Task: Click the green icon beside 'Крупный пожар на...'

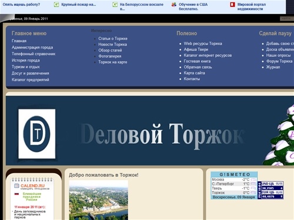Action: point(56,5)
